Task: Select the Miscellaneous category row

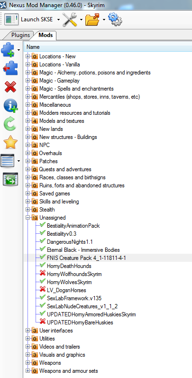Action: [55, 105]
